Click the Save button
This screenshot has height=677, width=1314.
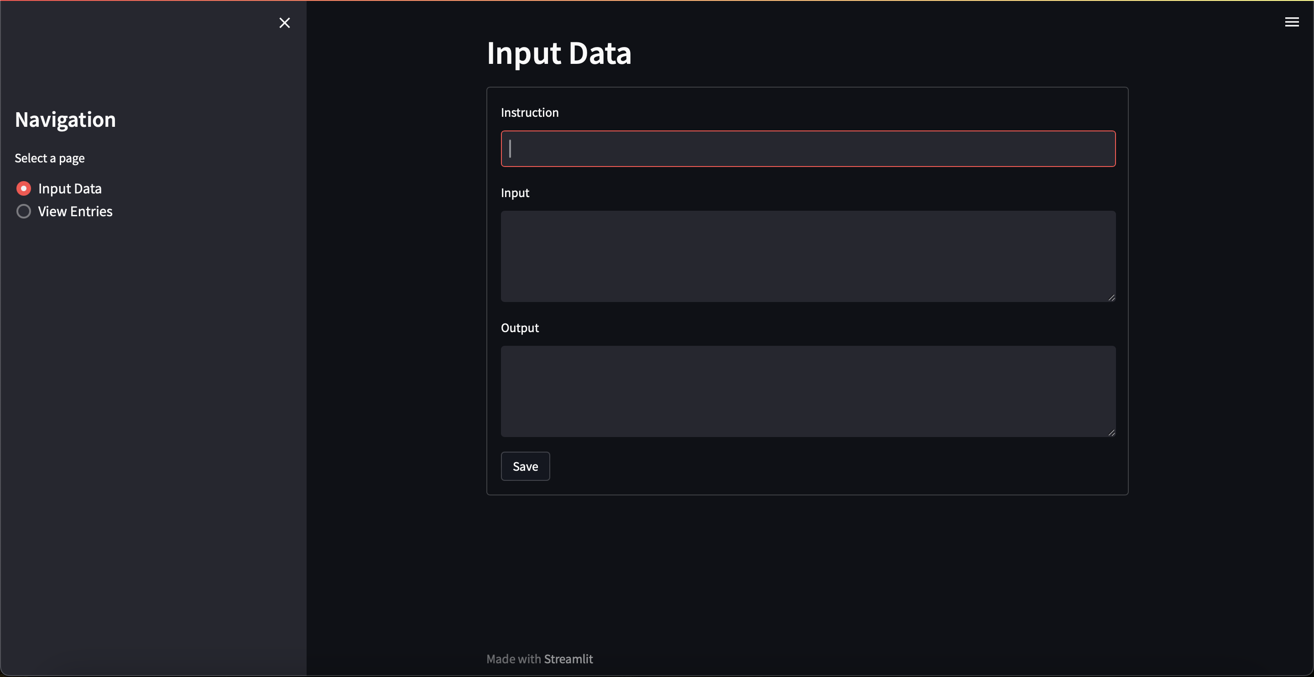(x=525, y=465)
